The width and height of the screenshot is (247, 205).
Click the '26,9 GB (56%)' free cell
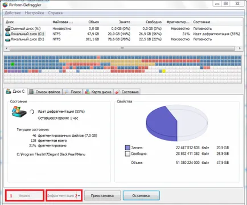pyautogui.click(x=150, y=34)
